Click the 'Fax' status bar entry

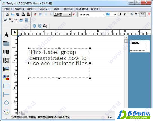tap(110, 117)
